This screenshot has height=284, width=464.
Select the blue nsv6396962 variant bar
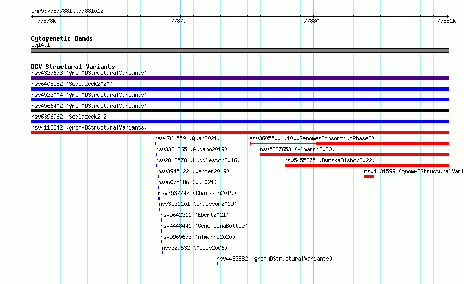pyautogui.click(x=240, y=122)
